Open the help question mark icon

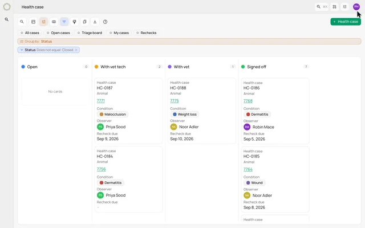pos(105,22)
